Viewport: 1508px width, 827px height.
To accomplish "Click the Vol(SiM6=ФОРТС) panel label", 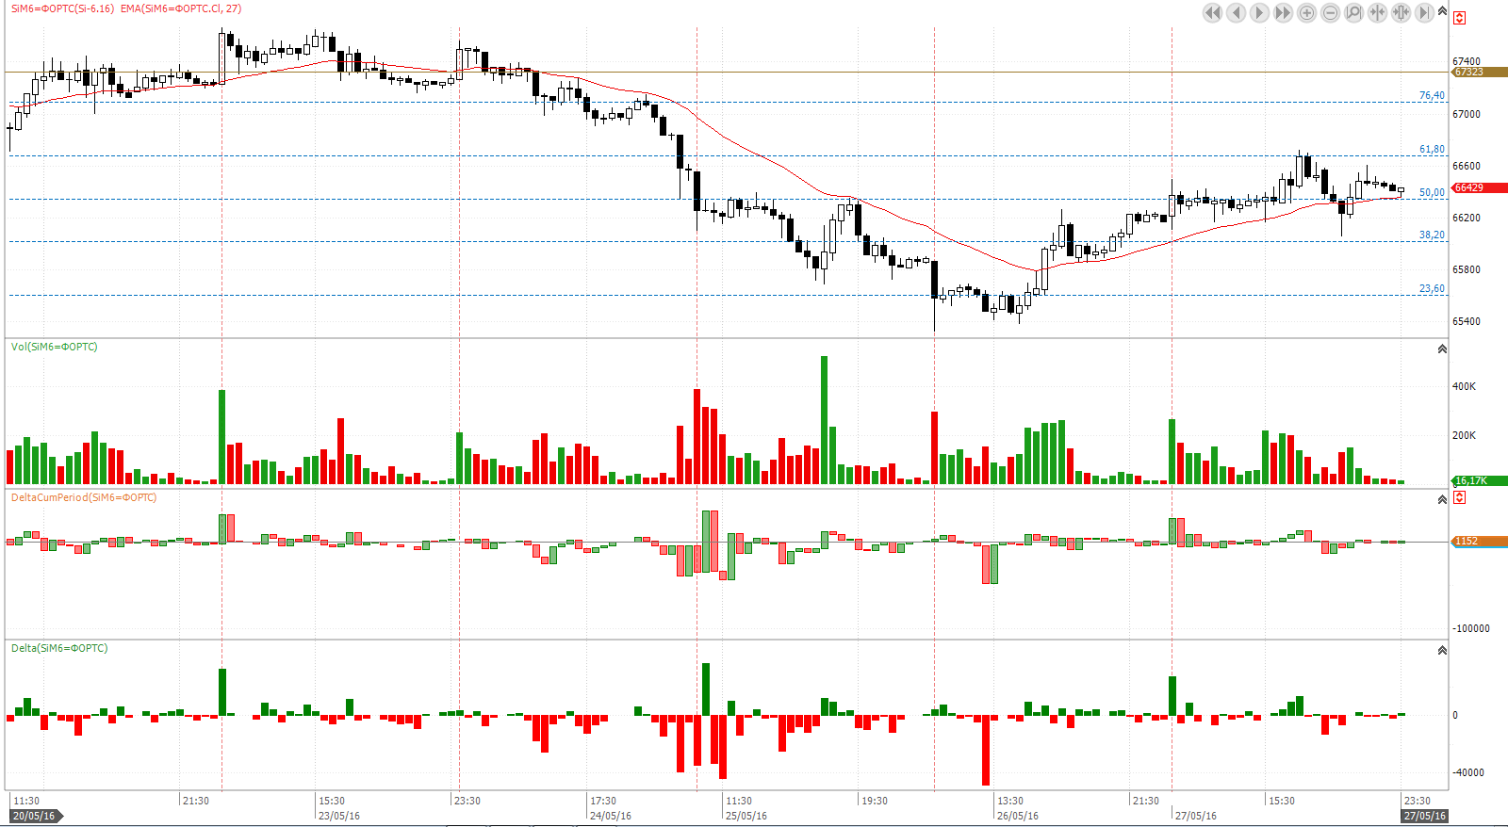I will click(x=54, y=347).
